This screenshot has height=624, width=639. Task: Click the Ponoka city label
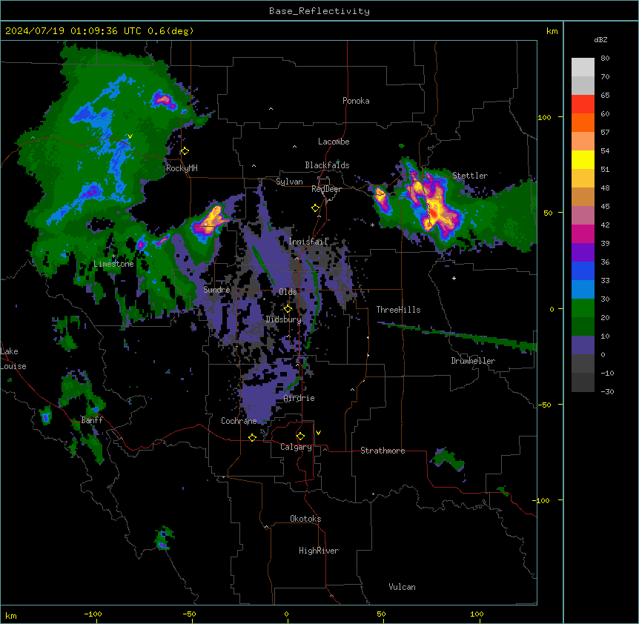[356, 101]
